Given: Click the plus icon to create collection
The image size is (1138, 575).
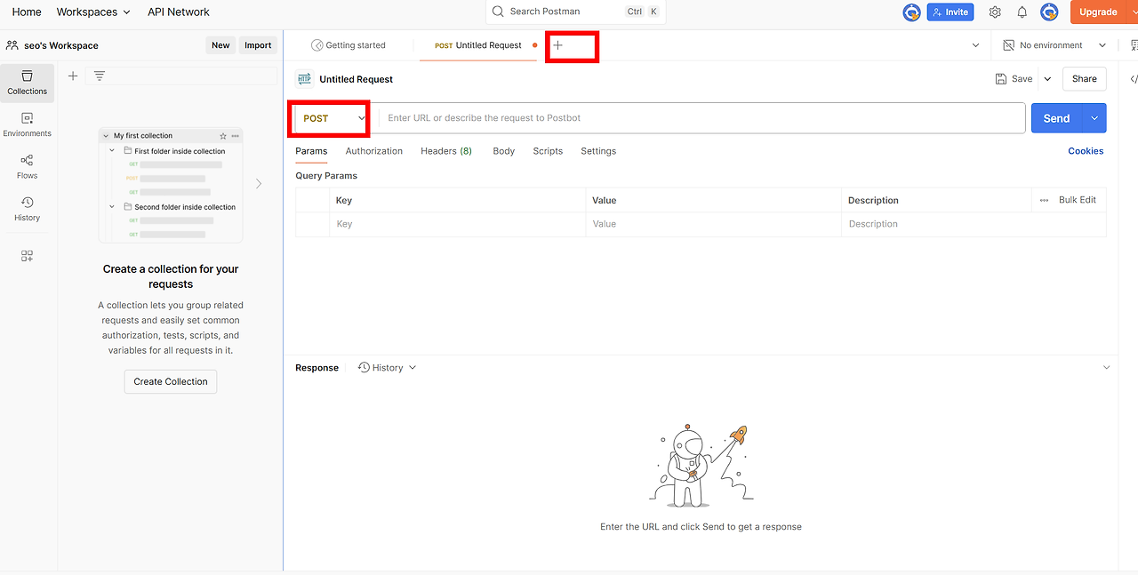Looking at the screenshot, I should [x=73, y=76].
